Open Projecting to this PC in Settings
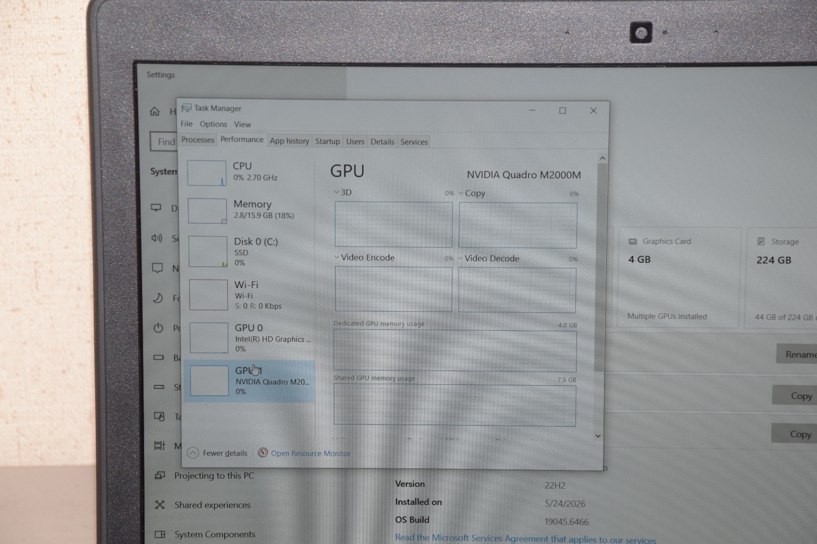817x544 pixels. pyautogui.click(x=214, y=476)
